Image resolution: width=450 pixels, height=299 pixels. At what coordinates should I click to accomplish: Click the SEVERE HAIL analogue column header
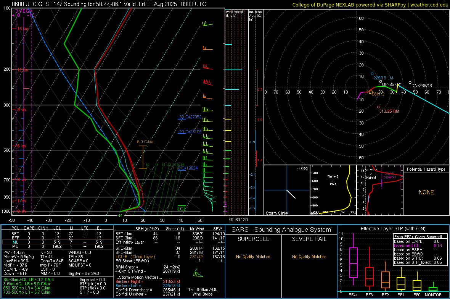[x=309, y=239]
